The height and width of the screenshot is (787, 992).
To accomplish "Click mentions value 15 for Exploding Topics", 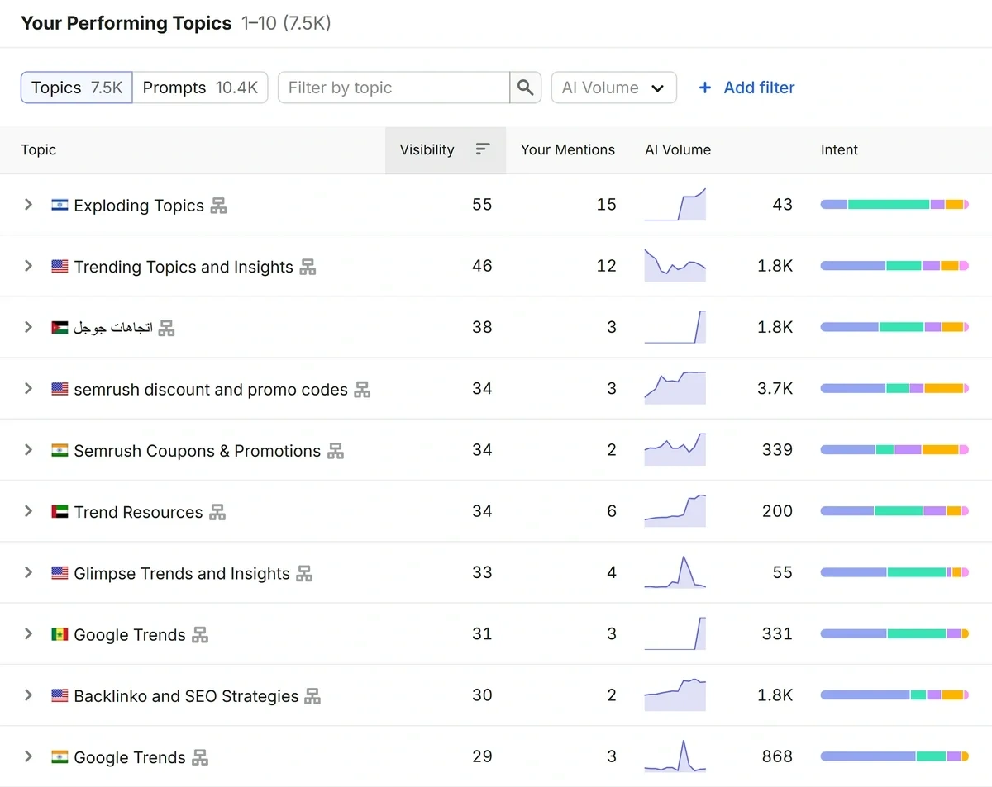I will click(x=607, y=205).
